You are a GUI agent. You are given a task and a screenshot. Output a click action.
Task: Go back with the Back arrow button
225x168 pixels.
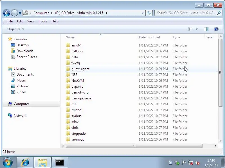pos(6,13)
